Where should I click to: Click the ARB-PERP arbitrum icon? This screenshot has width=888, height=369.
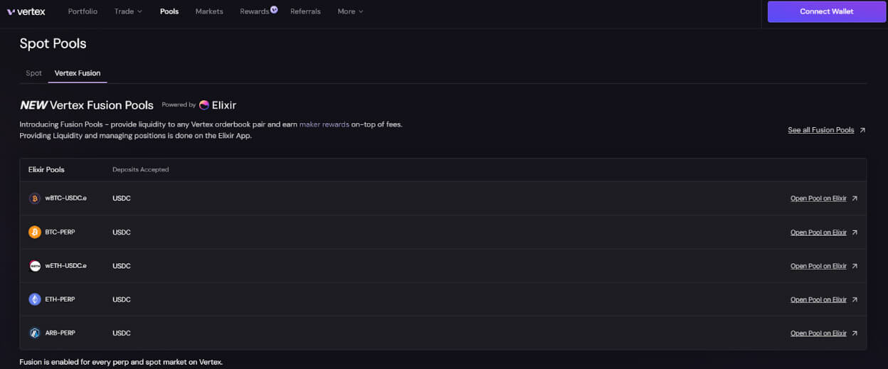[34, 333]
